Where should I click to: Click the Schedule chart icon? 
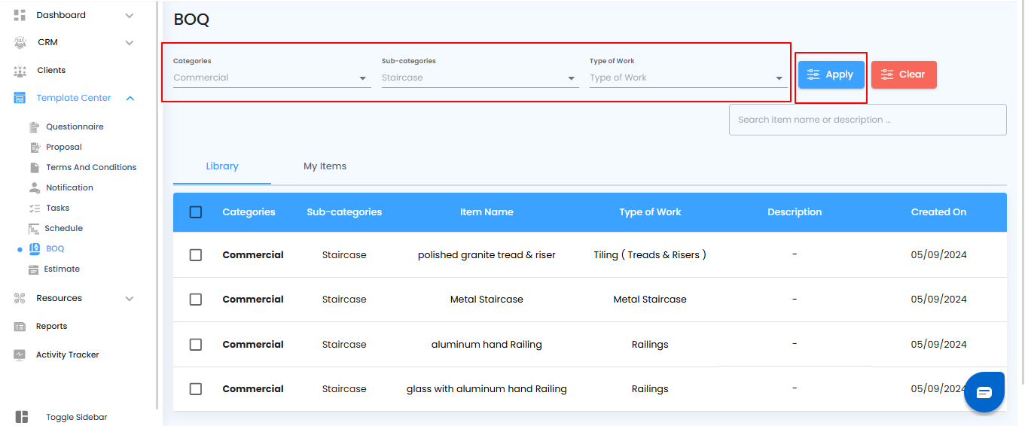point(34,229)
